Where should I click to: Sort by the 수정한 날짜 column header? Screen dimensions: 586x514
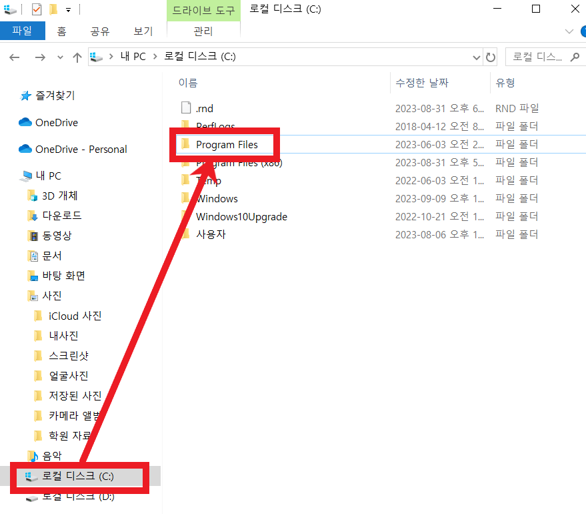click(x=422, y=83)
